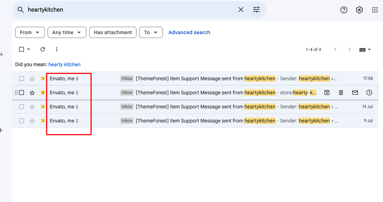The height and width of the screenshot is (202, 383).
Task: Refresh the search results
Action: pos(43,49)
